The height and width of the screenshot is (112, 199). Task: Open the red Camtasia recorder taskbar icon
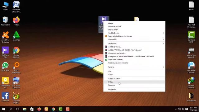pyautogui.click(x=68, y=109)
